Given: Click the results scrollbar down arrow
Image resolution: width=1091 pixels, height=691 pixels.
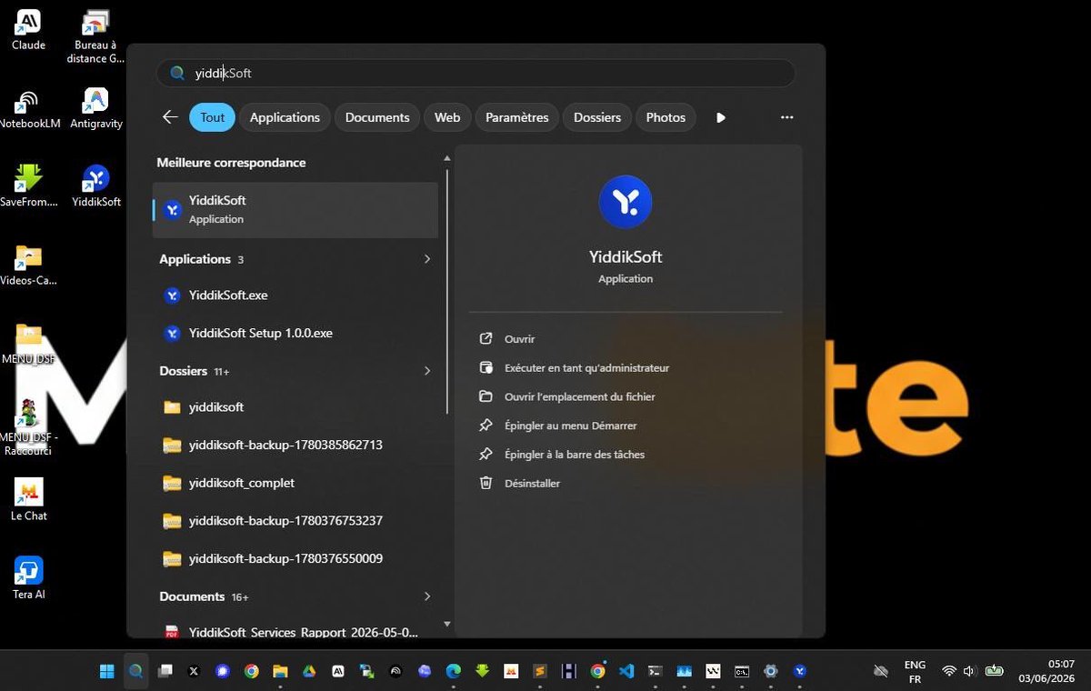Looking at the screenshot, I should pyautogui.click(x=446, y=624).
